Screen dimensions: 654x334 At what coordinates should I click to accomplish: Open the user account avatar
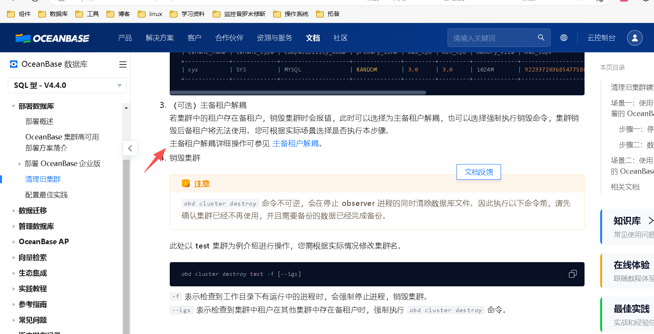pos(635,38)
